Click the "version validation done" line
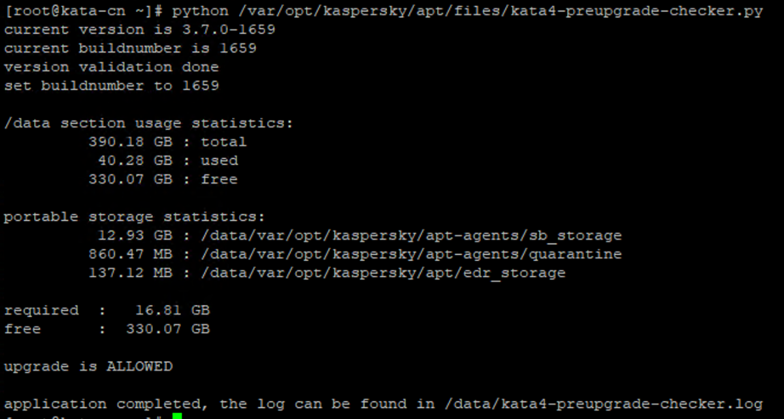 click(111, 67)
